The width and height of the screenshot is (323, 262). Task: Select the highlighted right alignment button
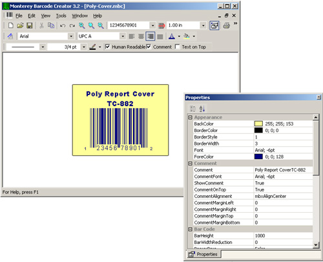pos(151,36)
